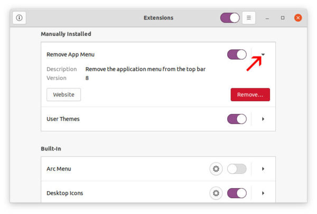
Task: Open the hamburger menu in header
Action: (249, 18)
